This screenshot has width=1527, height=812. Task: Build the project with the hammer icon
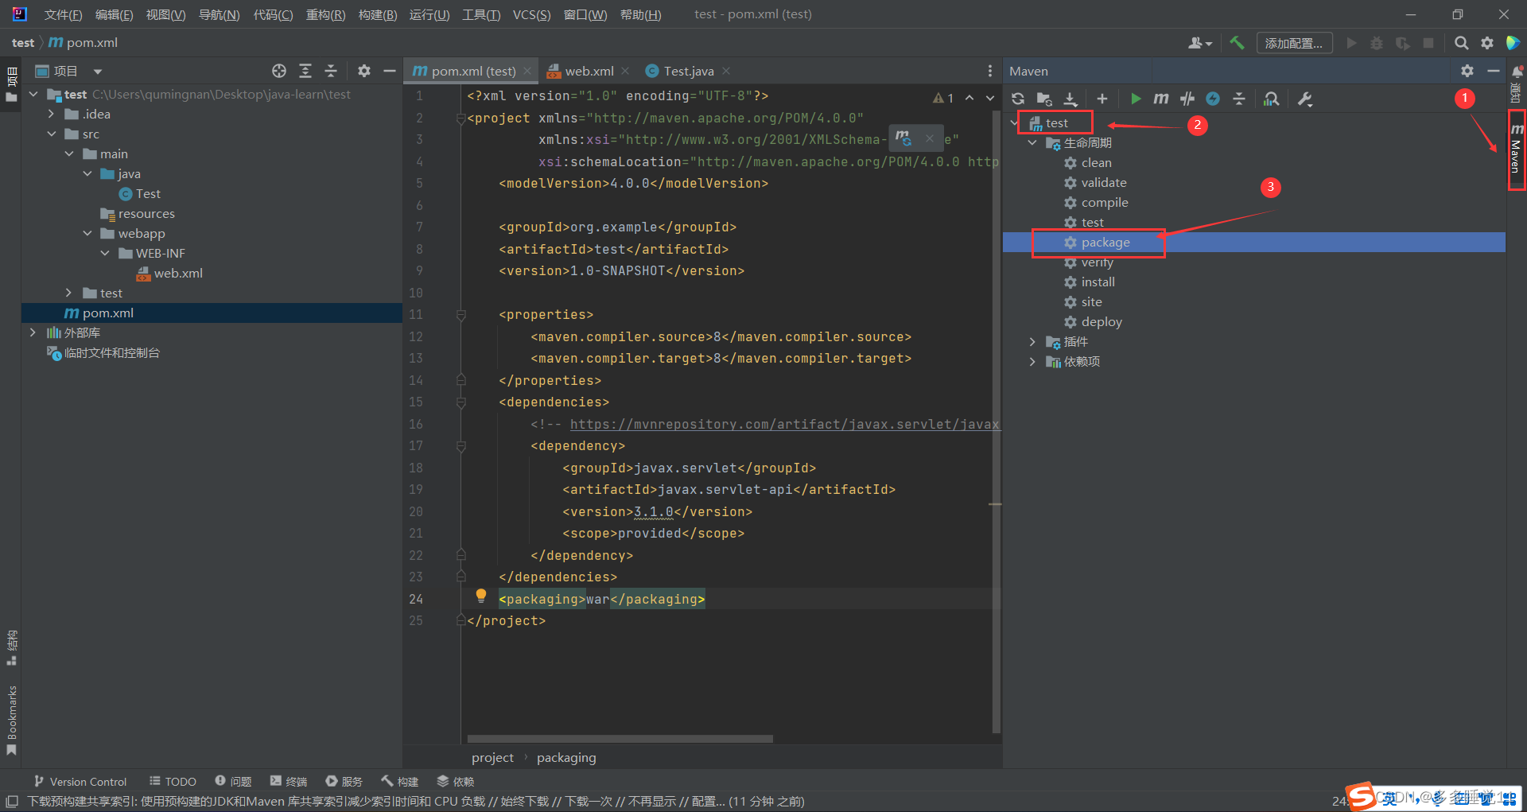1237,43
